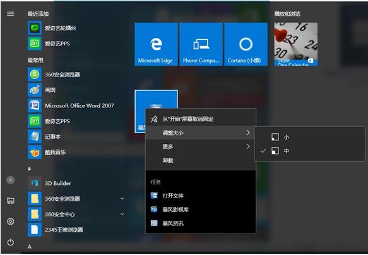Open Cortana (小娜) tile
The width and height of the screenshot is (368, 255).
[246, 44]
